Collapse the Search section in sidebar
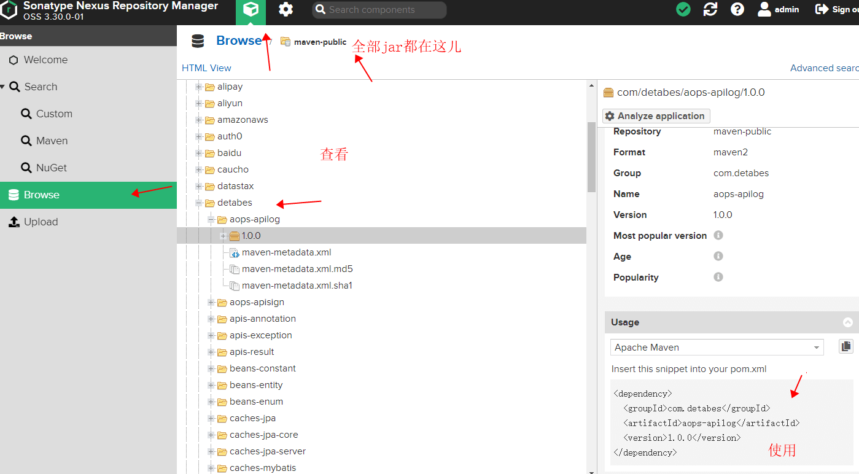 (3, 87)
